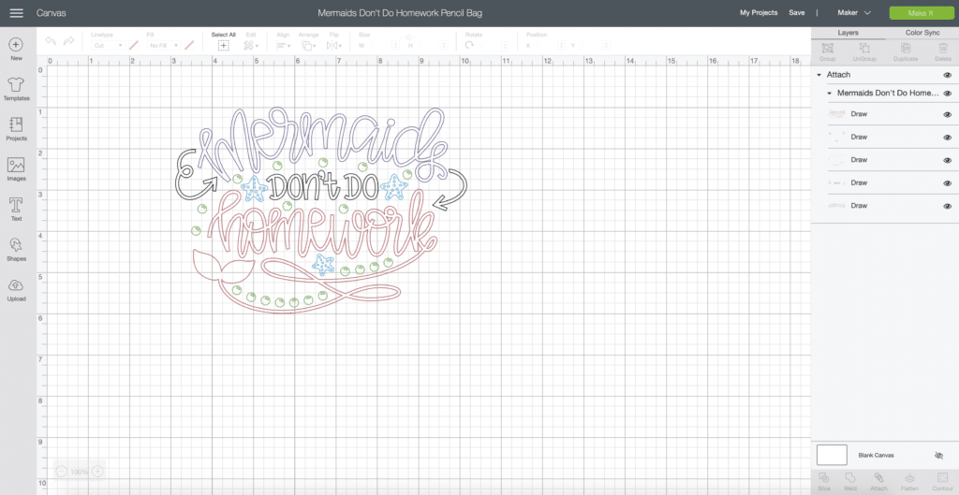Image resolution: width=959 pixels, height=495 pixels.
Task: Select the pink Draw layer thumbnail
Action: pos(836,114)
